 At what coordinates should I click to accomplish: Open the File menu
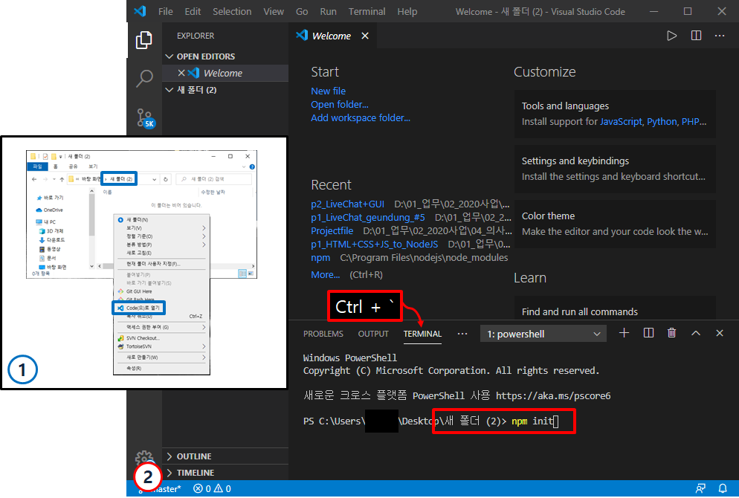tap(166, 11)
